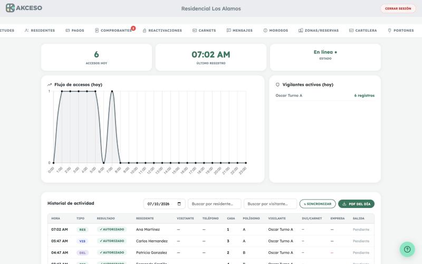422x264 pixels.
Task: Click the Residencial Los Alamos title
Action: (211, 8)
